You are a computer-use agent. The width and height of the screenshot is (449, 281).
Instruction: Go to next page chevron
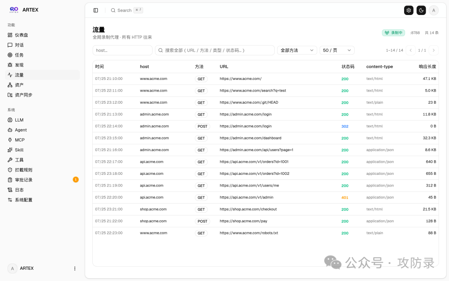(434, 50)
